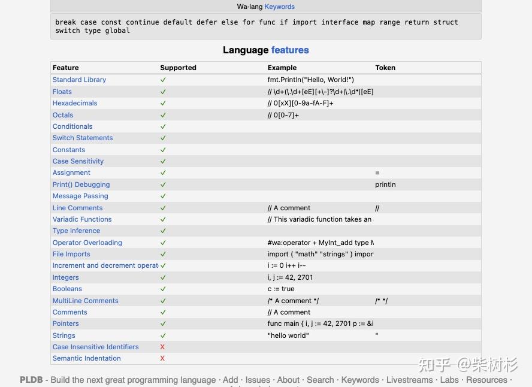This screenshot has width=532, height=387.
Task: Click red X in Semantic Indentation row
Action: click(162, 358)
